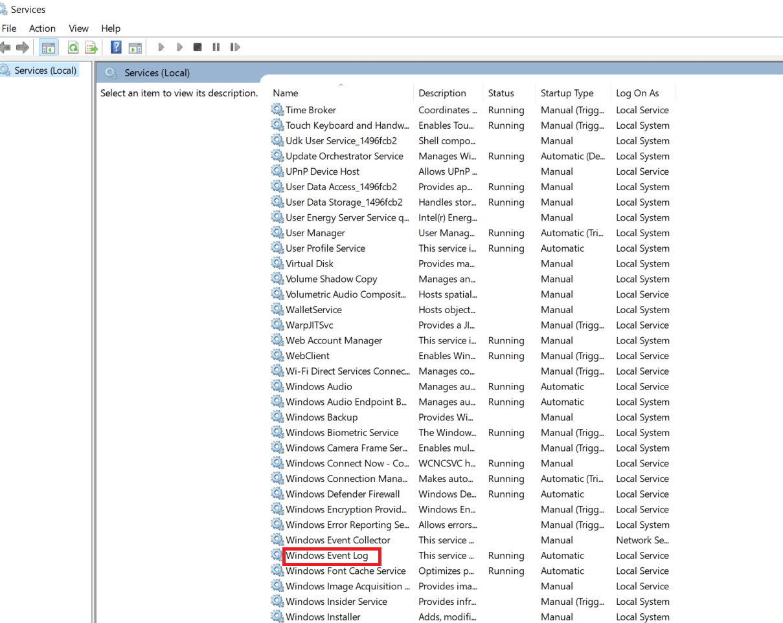Screen dimensions: 783x623
Task: Click the Stop Service square icon
Action: [198, 47]
